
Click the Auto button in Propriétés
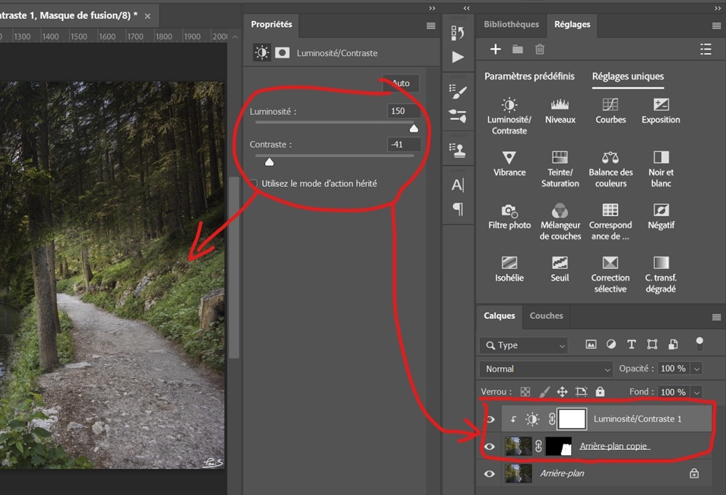click(401, 84)
